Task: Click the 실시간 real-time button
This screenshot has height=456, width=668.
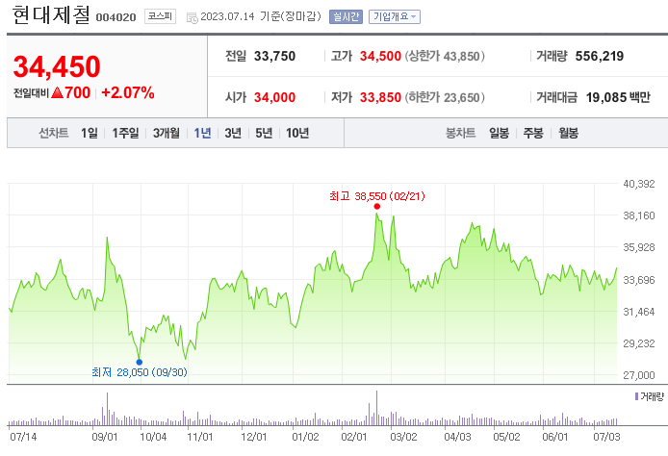Action: (x=346, y=16)
